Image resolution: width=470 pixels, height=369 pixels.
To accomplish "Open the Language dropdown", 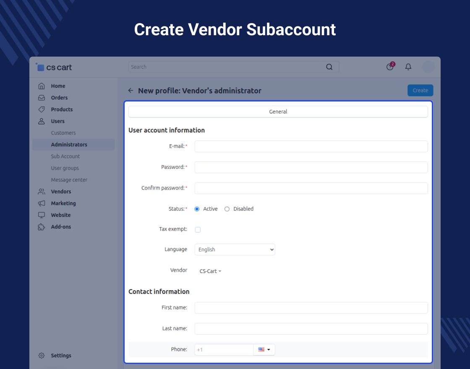I will tap(235, 249).
